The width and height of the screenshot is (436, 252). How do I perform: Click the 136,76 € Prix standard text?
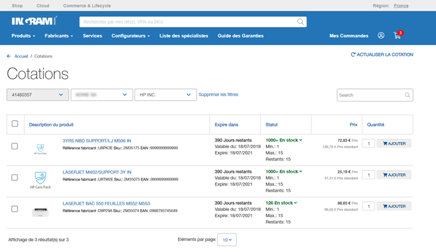340,147
